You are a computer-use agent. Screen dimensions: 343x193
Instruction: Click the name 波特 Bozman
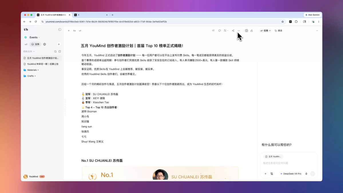[x=89, y=112]
